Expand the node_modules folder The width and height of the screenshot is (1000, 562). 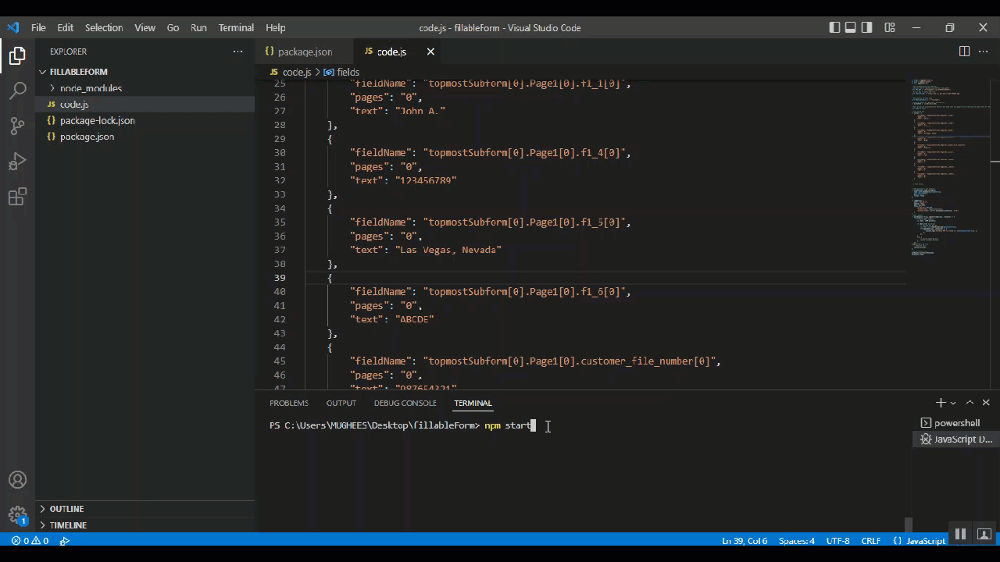[91, 88]
